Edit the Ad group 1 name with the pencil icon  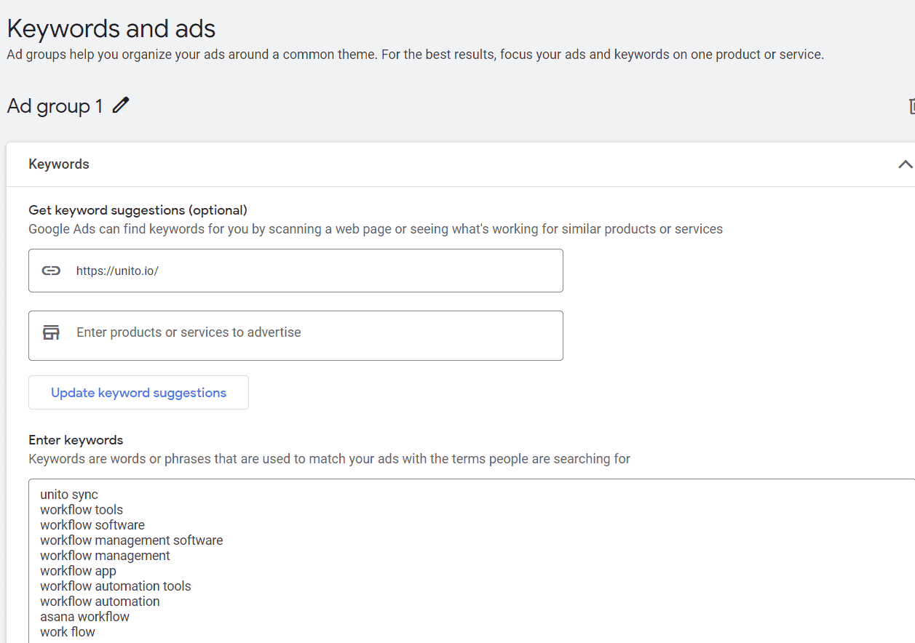pos(121,105)
